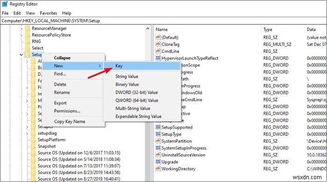Select the RNG key label
This screenshot has height=182, width=327.
36,42
